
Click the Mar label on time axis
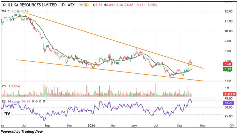[113, 126]
